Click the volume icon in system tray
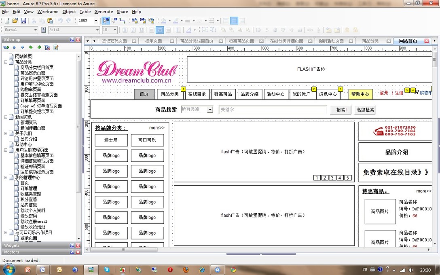 click(x=411, y=270)
